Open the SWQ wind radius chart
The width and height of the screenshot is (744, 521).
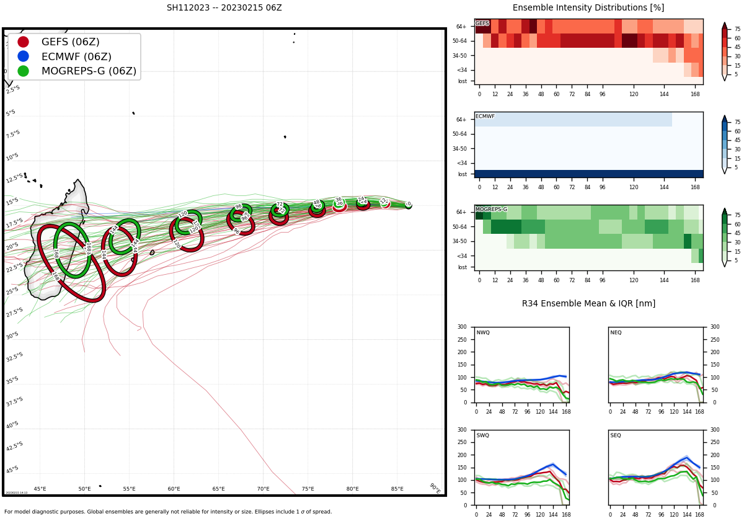click(522, 468)
